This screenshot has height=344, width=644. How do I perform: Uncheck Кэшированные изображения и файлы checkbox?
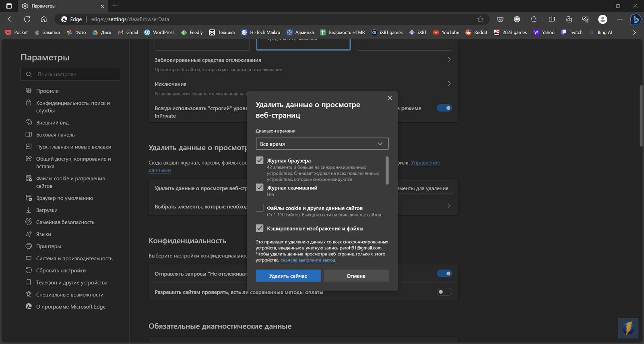[260, 228]
